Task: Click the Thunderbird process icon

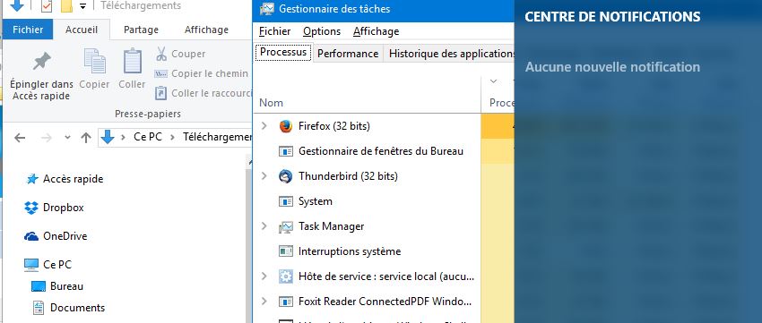Action: [286, 176]
